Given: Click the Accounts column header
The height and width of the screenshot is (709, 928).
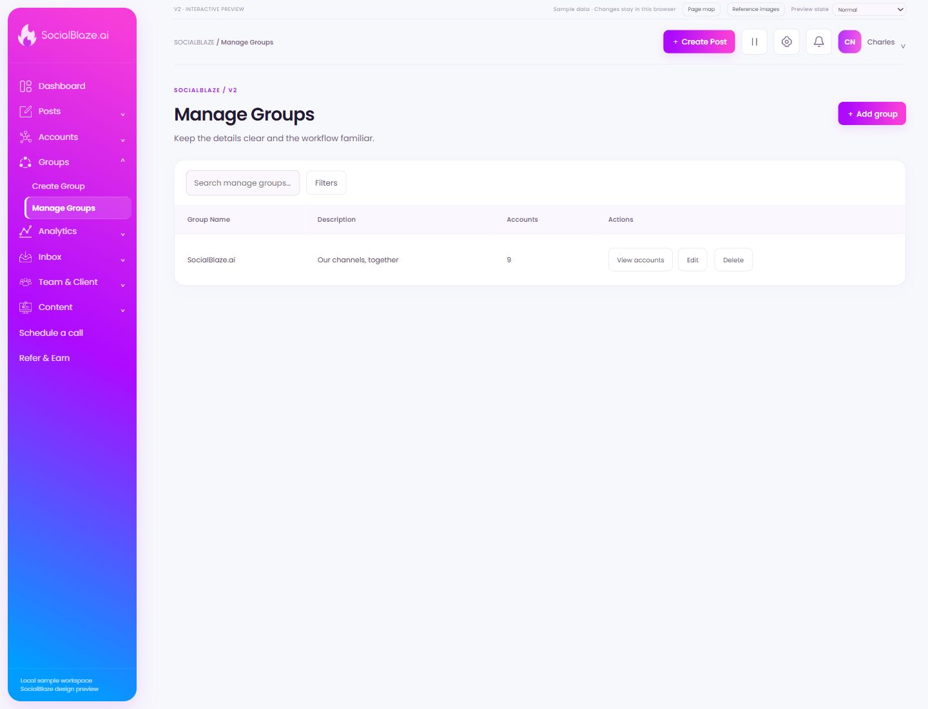Looking at the screenshot, I should click(522, 220).
